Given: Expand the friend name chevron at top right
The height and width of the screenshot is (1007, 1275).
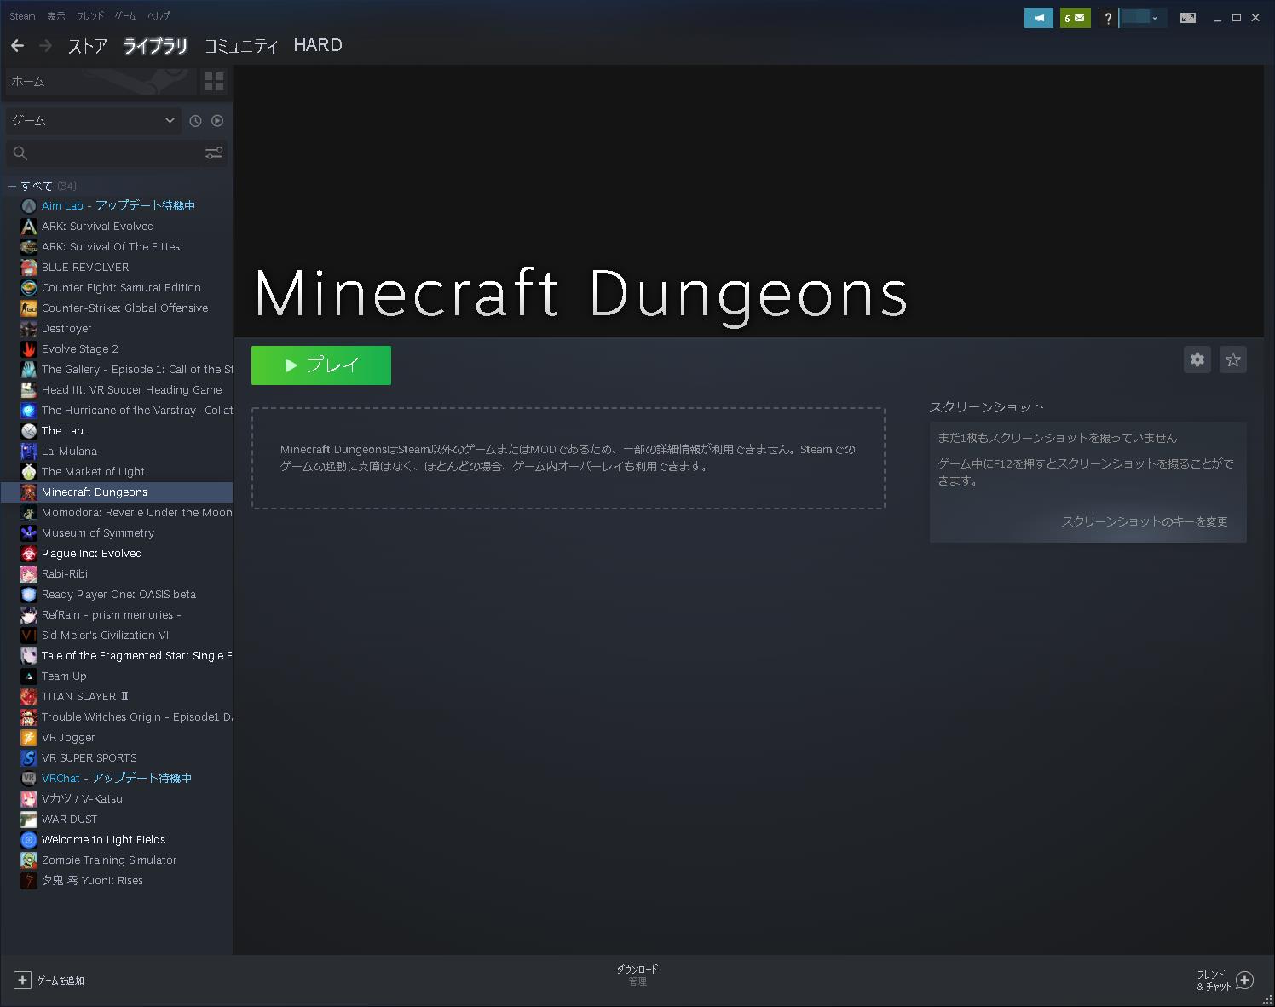Looking at the screenshot, I should pos(1157,17).
